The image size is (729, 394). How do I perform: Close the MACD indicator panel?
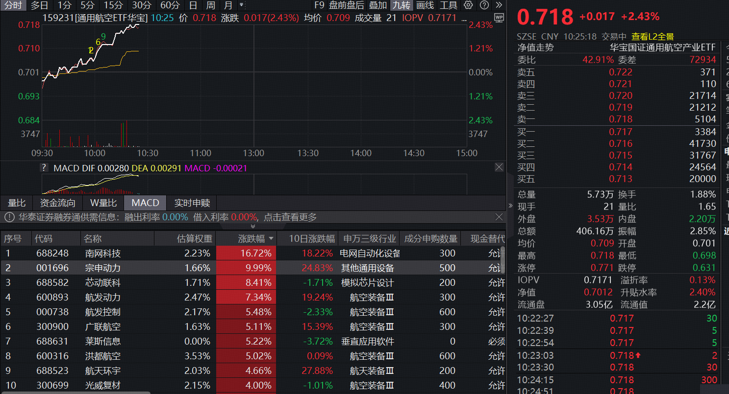coord(499,167)
